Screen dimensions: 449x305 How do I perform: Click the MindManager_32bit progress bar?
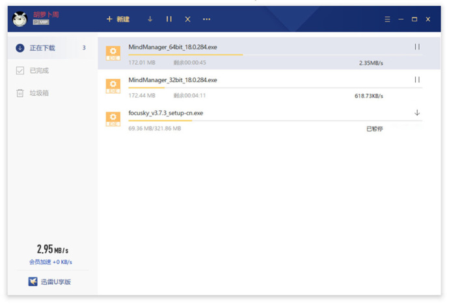[x=275, y=87]
